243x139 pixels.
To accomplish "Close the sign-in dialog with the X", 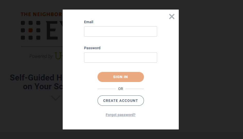I will click(x=172, y=17).
